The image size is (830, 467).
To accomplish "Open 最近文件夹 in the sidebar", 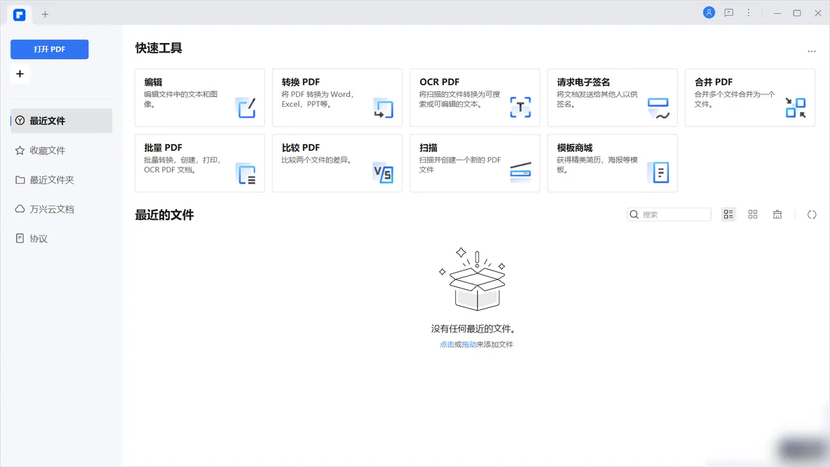I will [61, 180].
